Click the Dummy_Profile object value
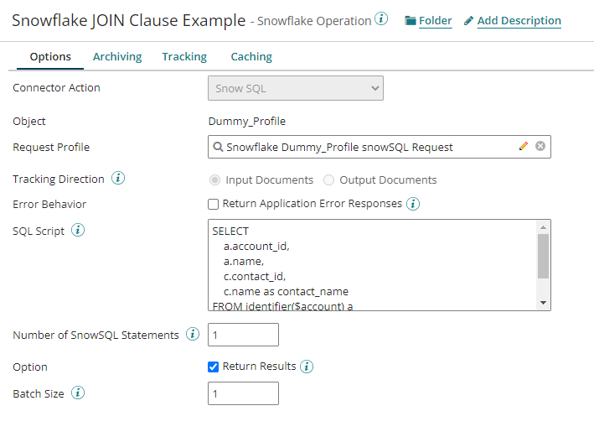This screenshot has width=594, height=437. (247, 122)
